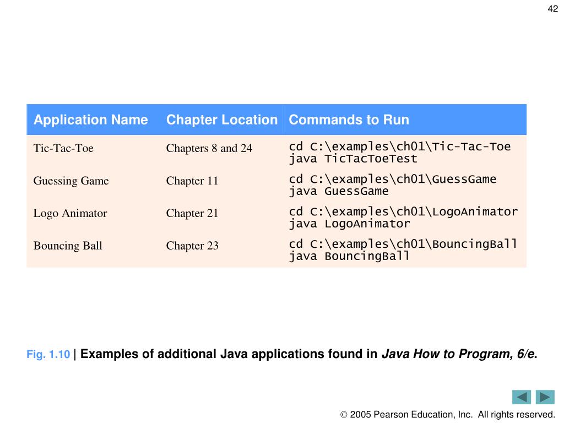The height and width of the screenshot is (423, 564).
Task: Select the Guessing Game application name
Action: tap(71, 181)
